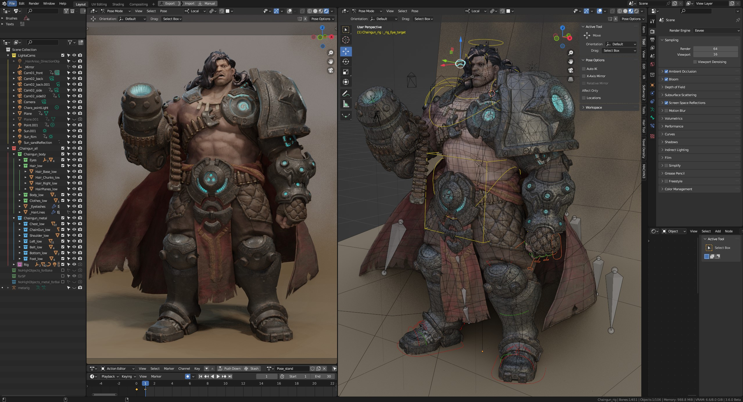Click the Stash button
The height and width of the screenshot is (402, 743).
point(252,369)
